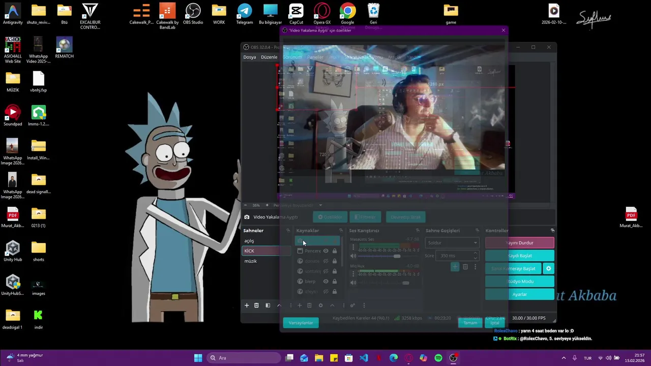Screen dimensions: 651x366
Task: Show the izleyici source
Action: (326, 292)
